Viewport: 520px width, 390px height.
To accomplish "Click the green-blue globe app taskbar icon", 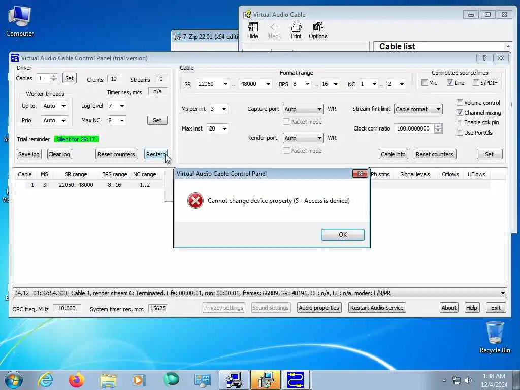I will pyautogui.click(x=171, y=380).
